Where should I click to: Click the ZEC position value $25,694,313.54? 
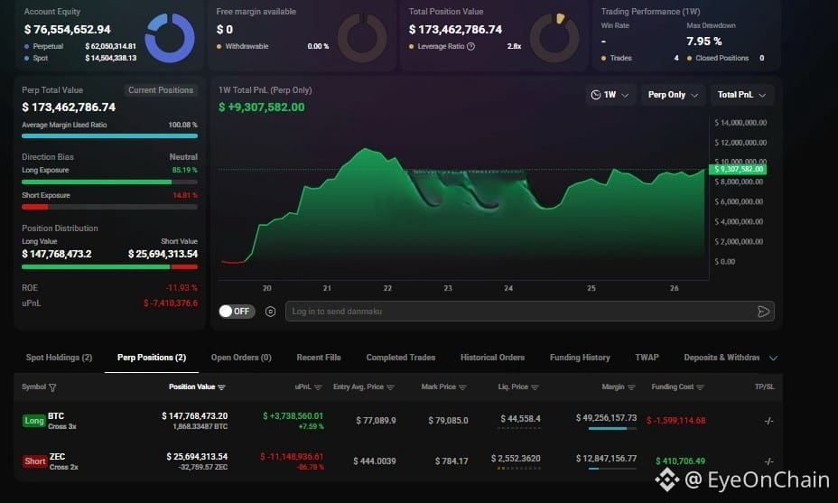(197, 457)
